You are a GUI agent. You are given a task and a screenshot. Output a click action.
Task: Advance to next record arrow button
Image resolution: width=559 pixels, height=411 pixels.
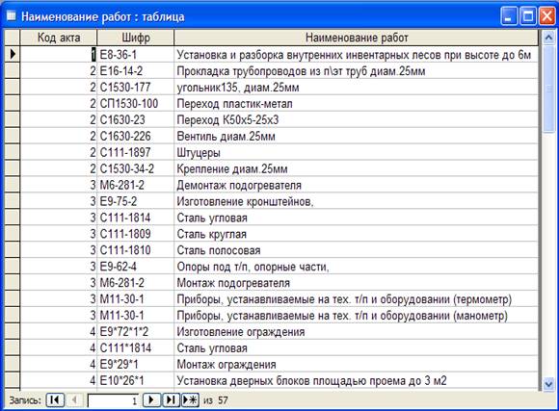click(x=151, y=400)
